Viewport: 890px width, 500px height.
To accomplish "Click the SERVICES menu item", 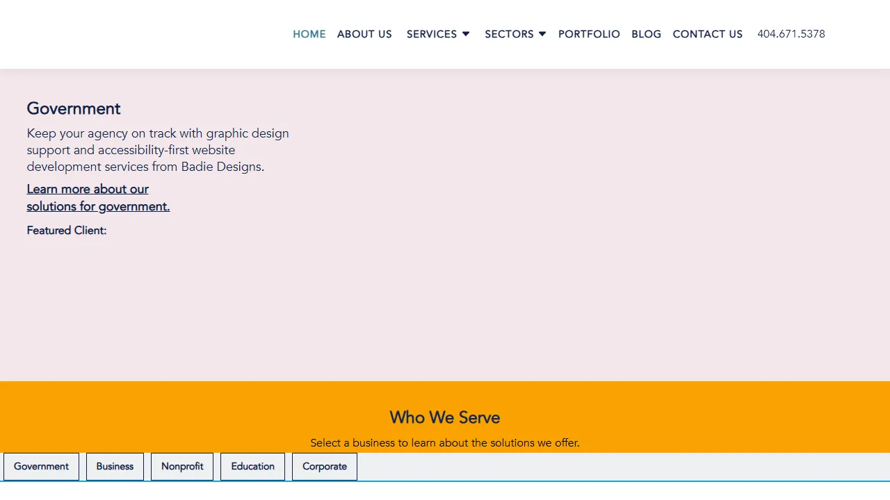I will 431,34.
